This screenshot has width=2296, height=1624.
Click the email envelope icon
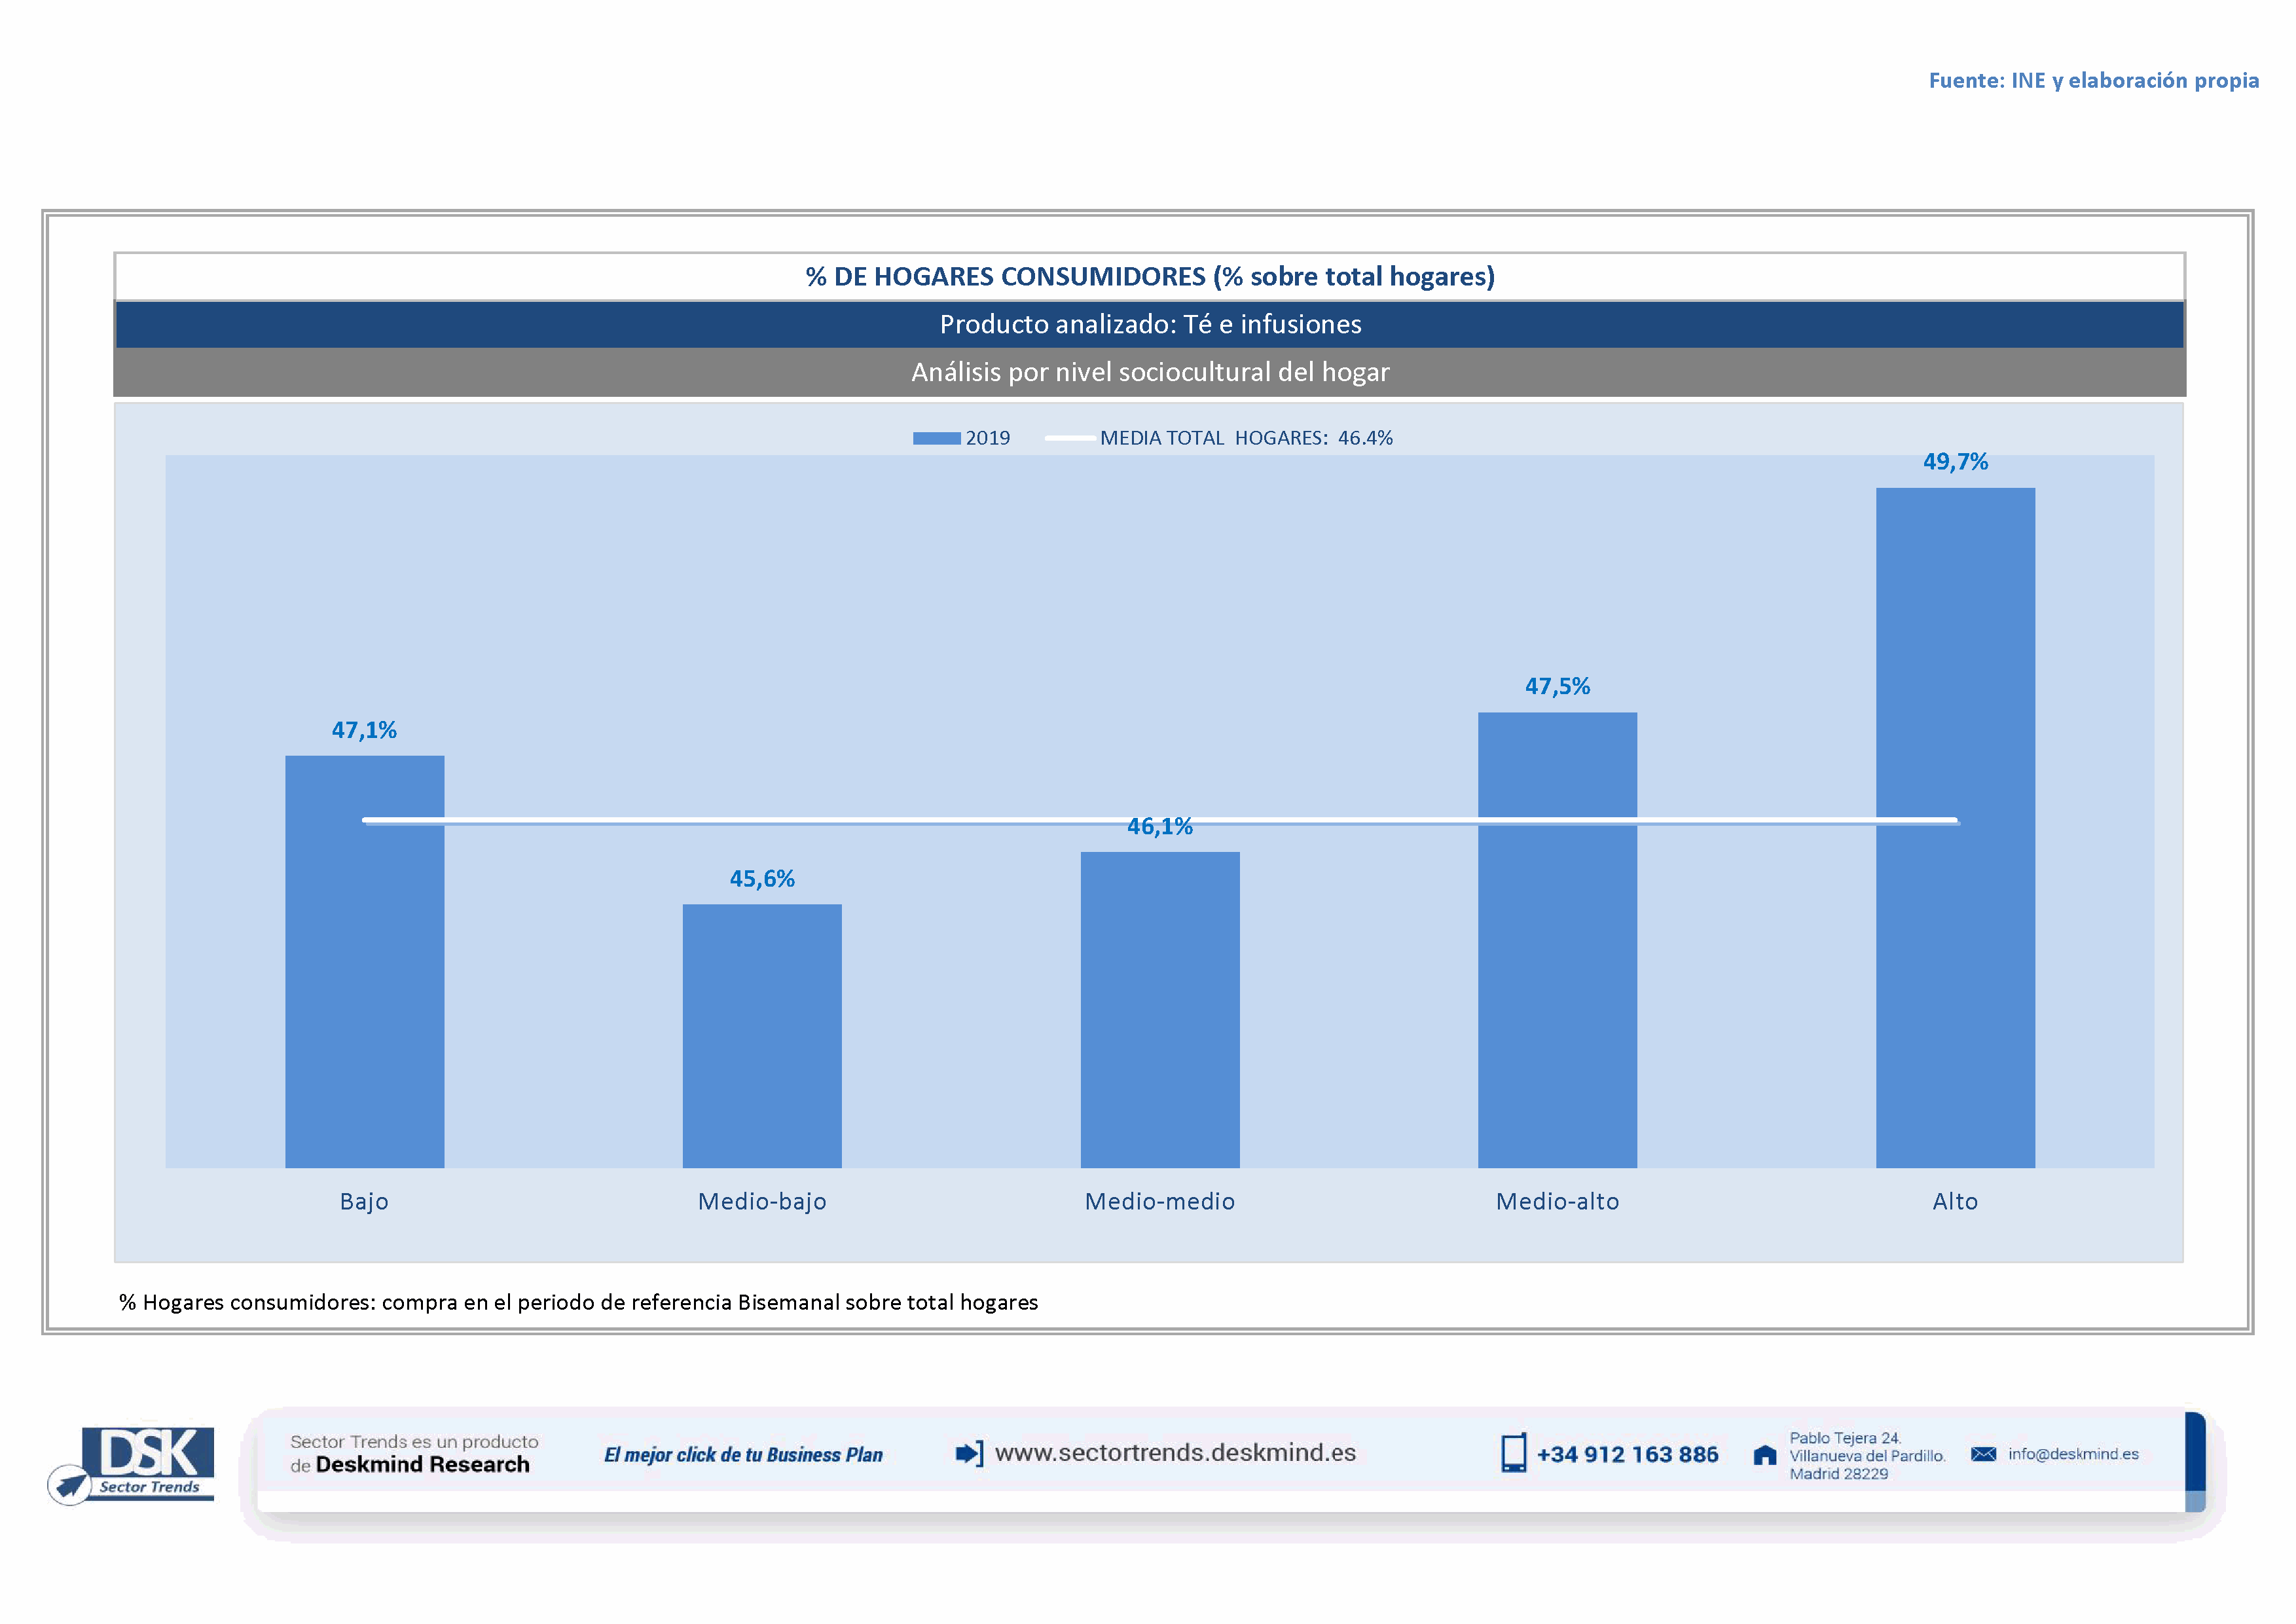pyautogui.click(x=1983, y=1454)
